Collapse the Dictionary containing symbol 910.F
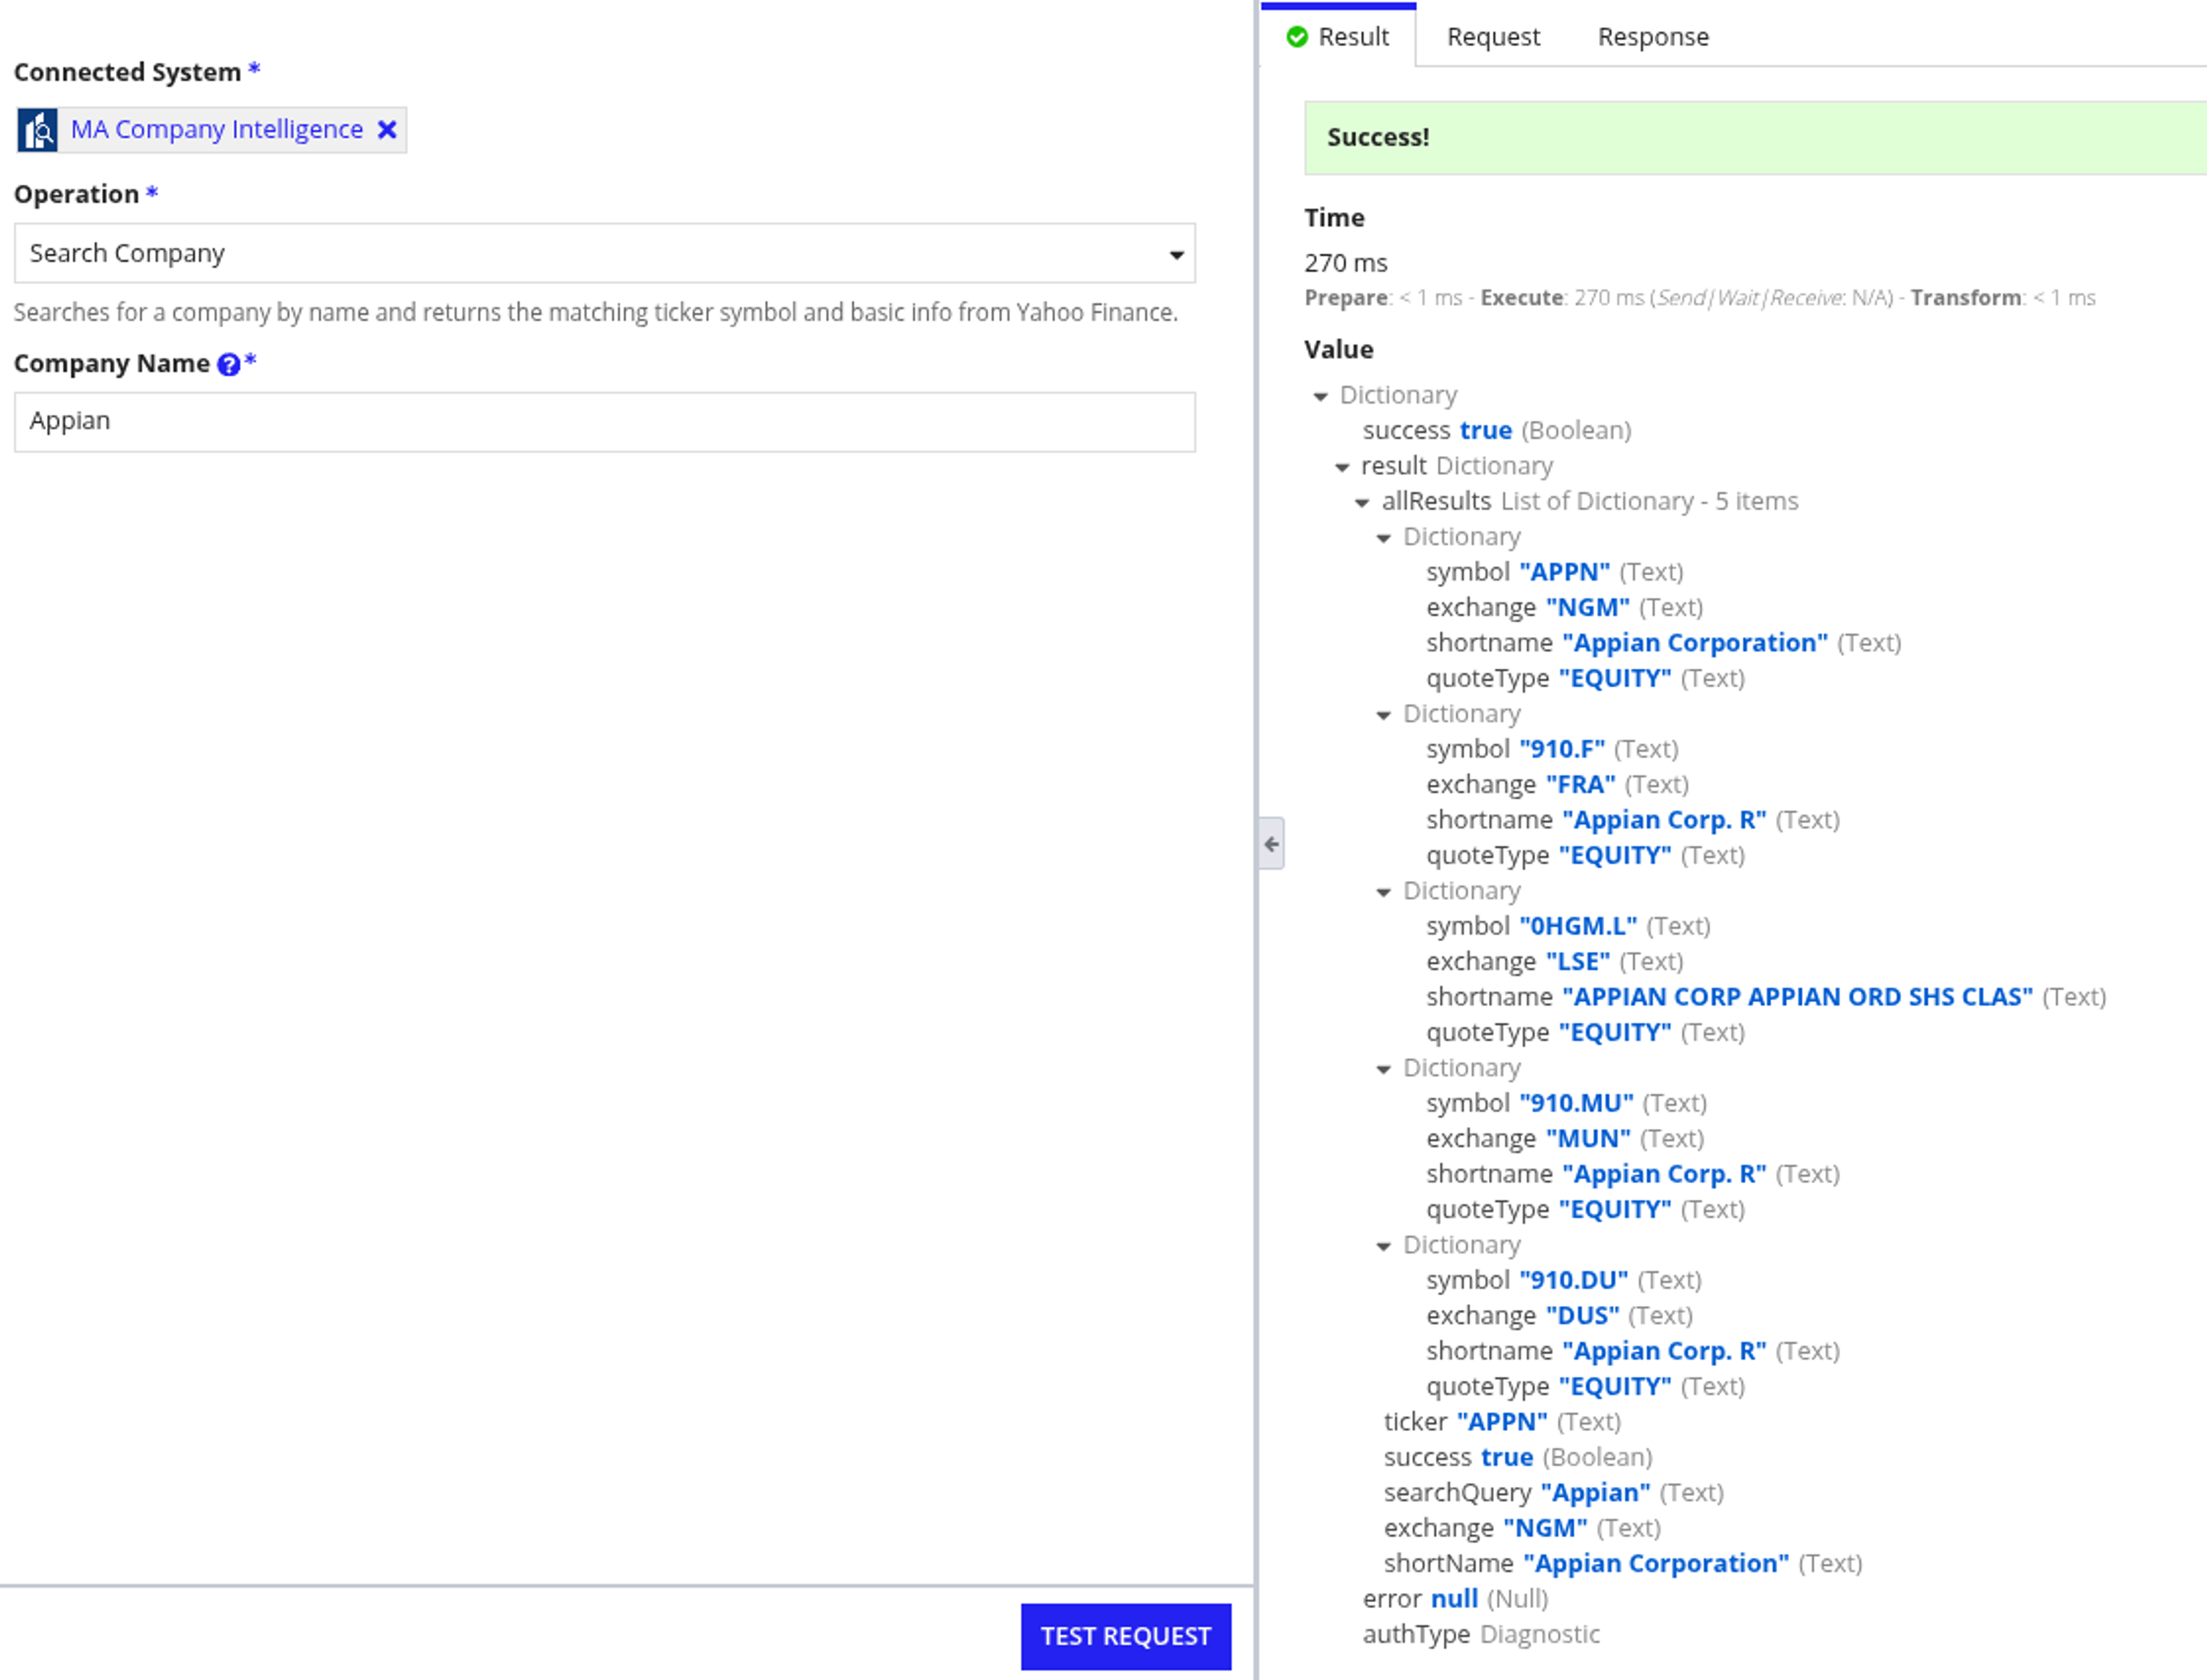 pos(1383,716)
